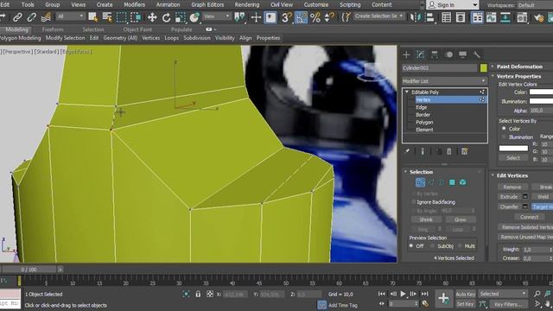
Task: Open the Graph Editors menu
Action: [207, 4]
